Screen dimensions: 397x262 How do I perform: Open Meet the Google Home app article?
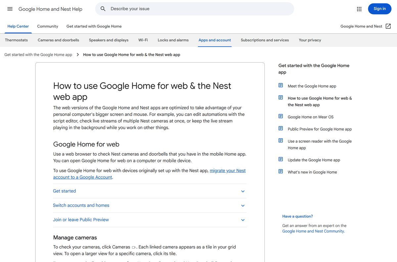[x=312, y=86]
